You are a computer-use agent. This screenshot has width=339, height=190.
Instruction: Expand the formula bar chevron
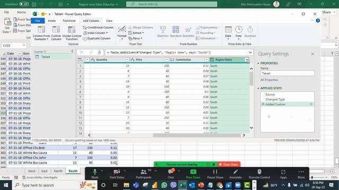point(250,52)
